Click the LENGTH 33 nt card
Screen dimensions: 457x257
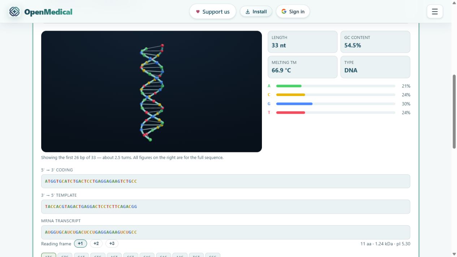(x=302, y=42)
